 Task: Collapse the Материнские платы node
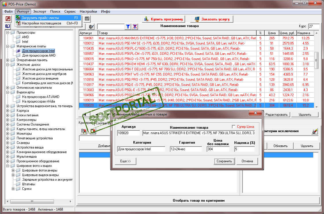click(x=8, y=46)
